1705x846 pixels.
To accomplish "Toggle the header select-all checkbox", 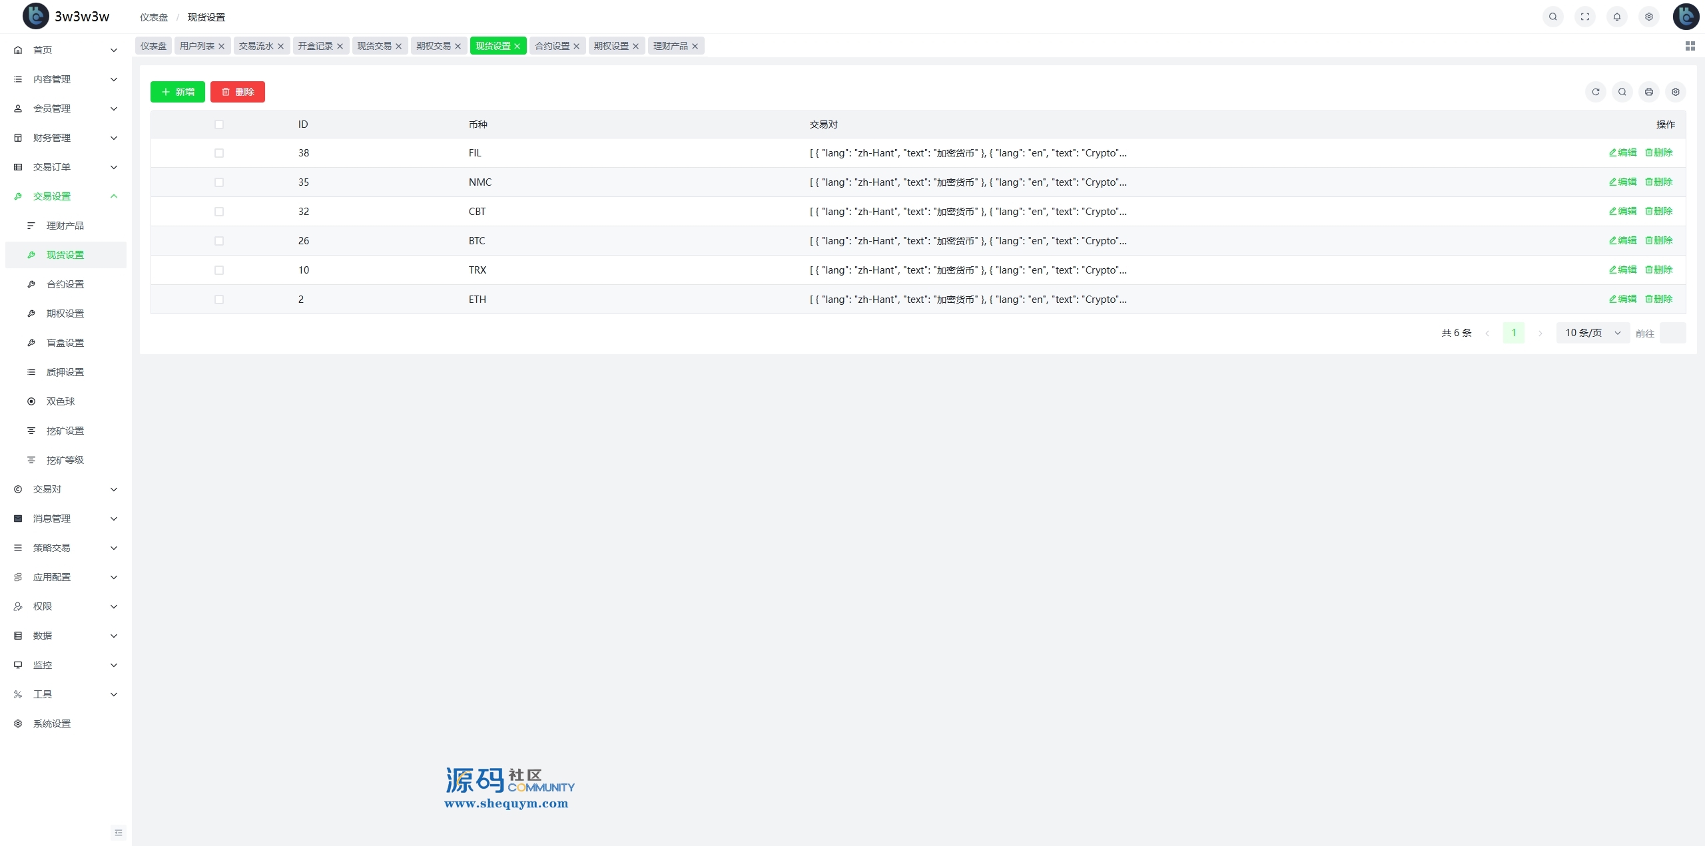I will tap(219, 124).
